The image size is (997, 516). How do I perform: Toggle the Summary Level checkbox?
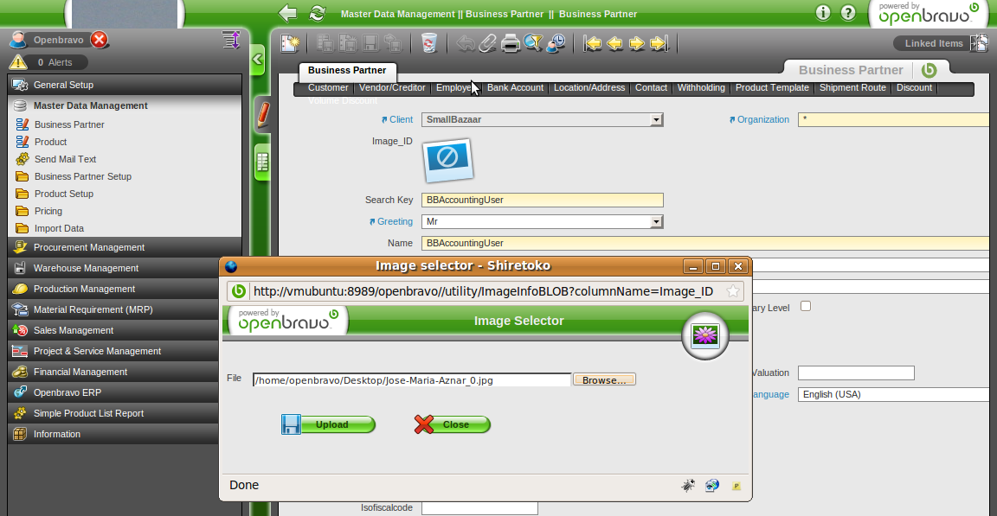click(806, 306)
